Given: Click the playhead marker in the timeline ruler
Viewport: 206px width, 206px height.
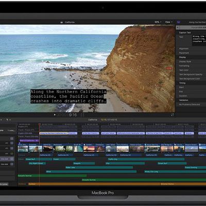Looking at the screenshot, I should (40, 124).
